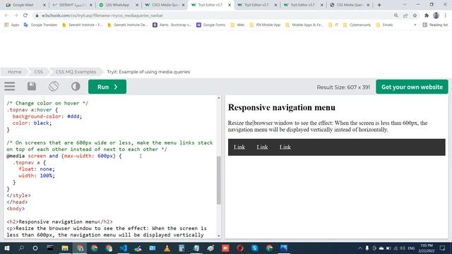Open the ENG language indicator

[x=411, y=248]
